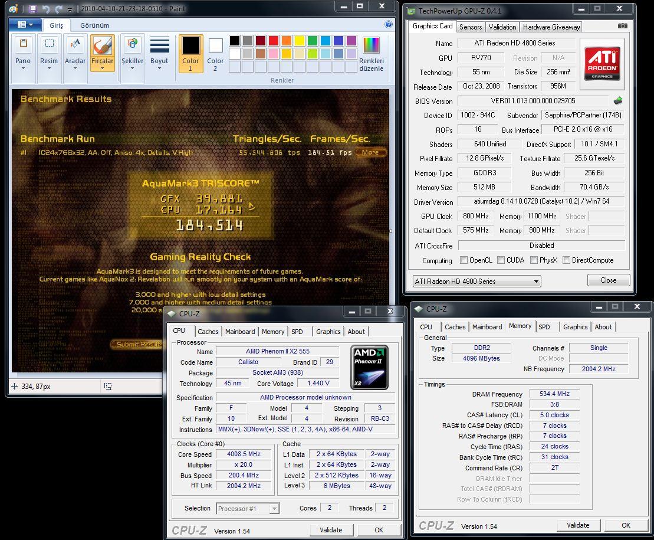This screenshot has width=654, height=540.
Task: Toggle the CUDA checkbox in GPU-Z
Action: point(501,260)
